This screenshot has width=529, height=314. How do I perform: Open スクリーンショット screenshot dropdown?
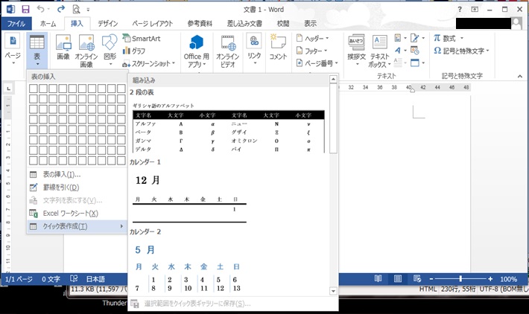[149, 63]
